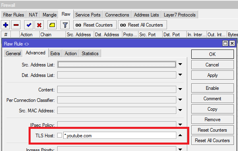The width and height of the screenshot is (238, 151).
Task: Remove selected rule using red minus icon
Action: [16, 25]
